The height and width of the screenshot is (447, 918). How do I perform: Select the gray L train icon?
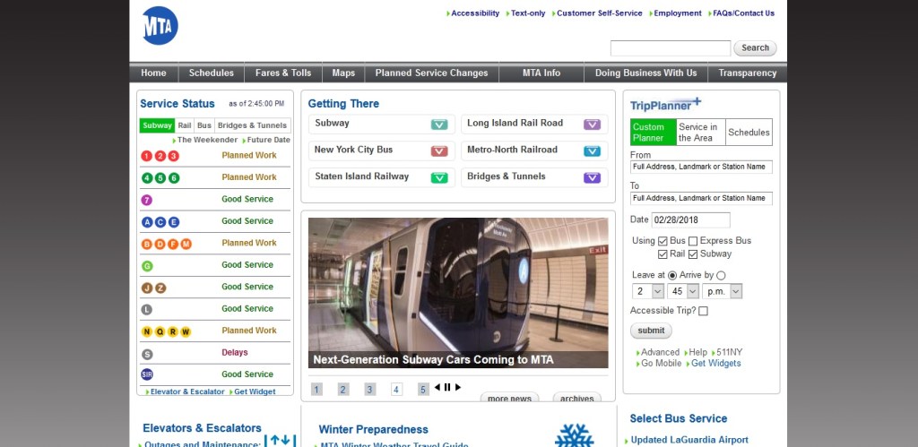tap(147, 310)
